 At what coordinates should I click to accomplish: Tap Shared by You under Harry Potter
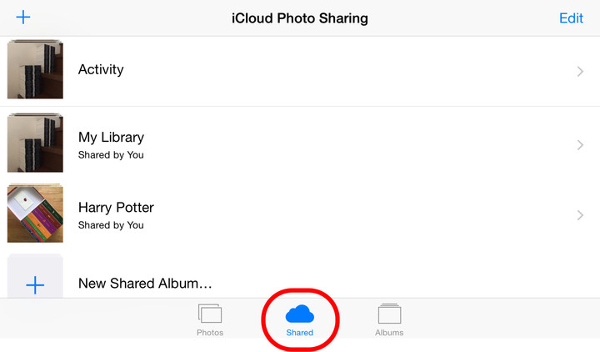[x=111, y=225]
